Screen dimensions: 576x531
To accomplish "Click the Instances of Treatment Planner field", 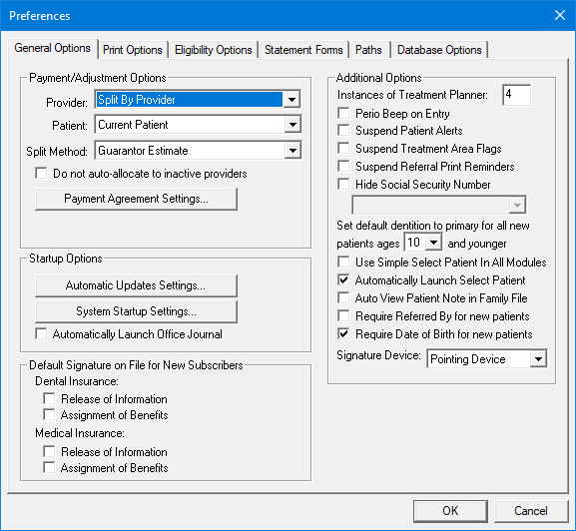I will coord(516,95).
